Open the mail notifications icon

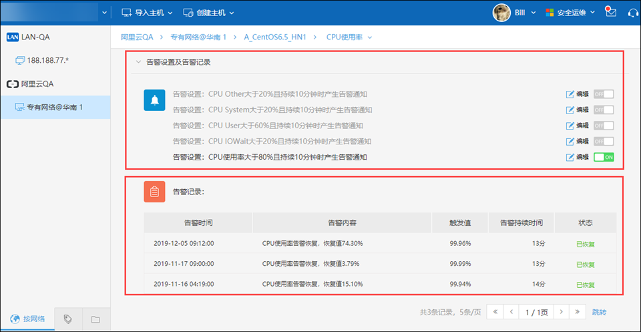(610, 12)
